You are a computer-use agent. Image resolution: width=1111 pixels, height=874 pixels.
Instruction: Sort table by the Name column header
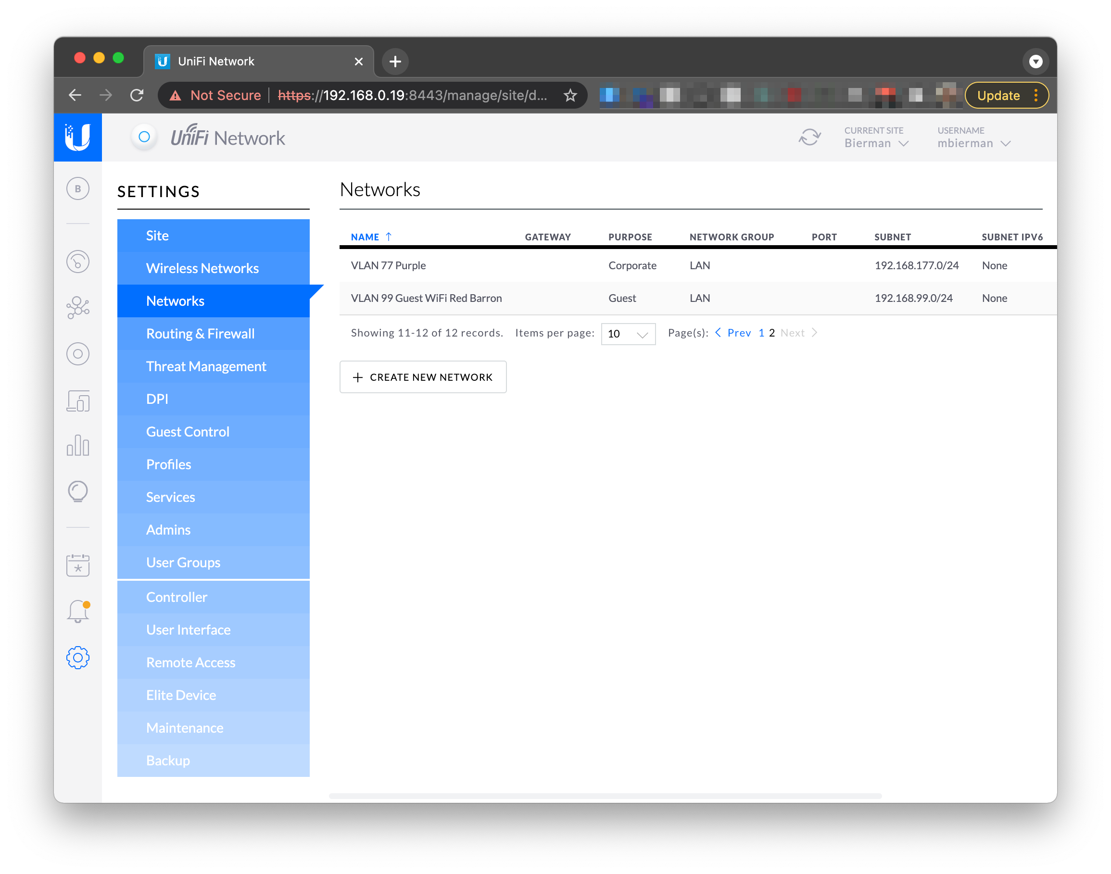[x=365, y=237]
